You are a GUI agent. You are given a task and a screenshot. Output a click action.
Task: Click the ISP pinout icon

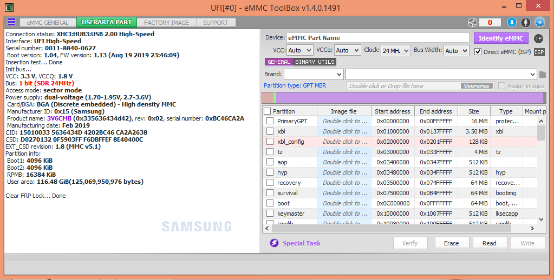click(x=539, y=52)
